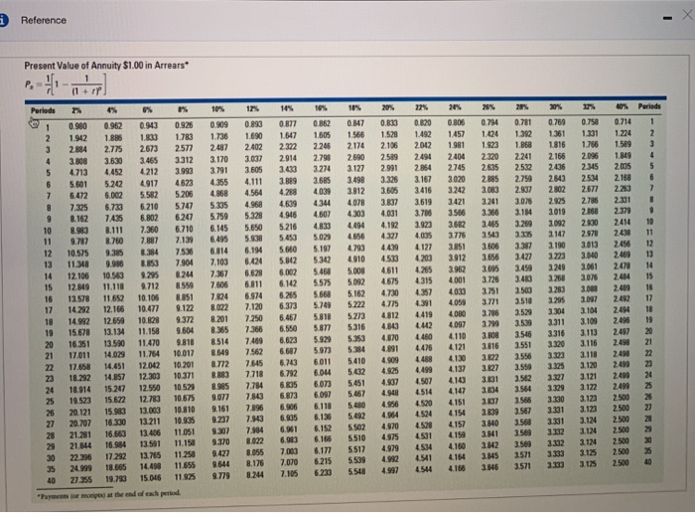Select the 18% column header
The width and height of the screenshot is (695, 513).
(x=355, y=107)
